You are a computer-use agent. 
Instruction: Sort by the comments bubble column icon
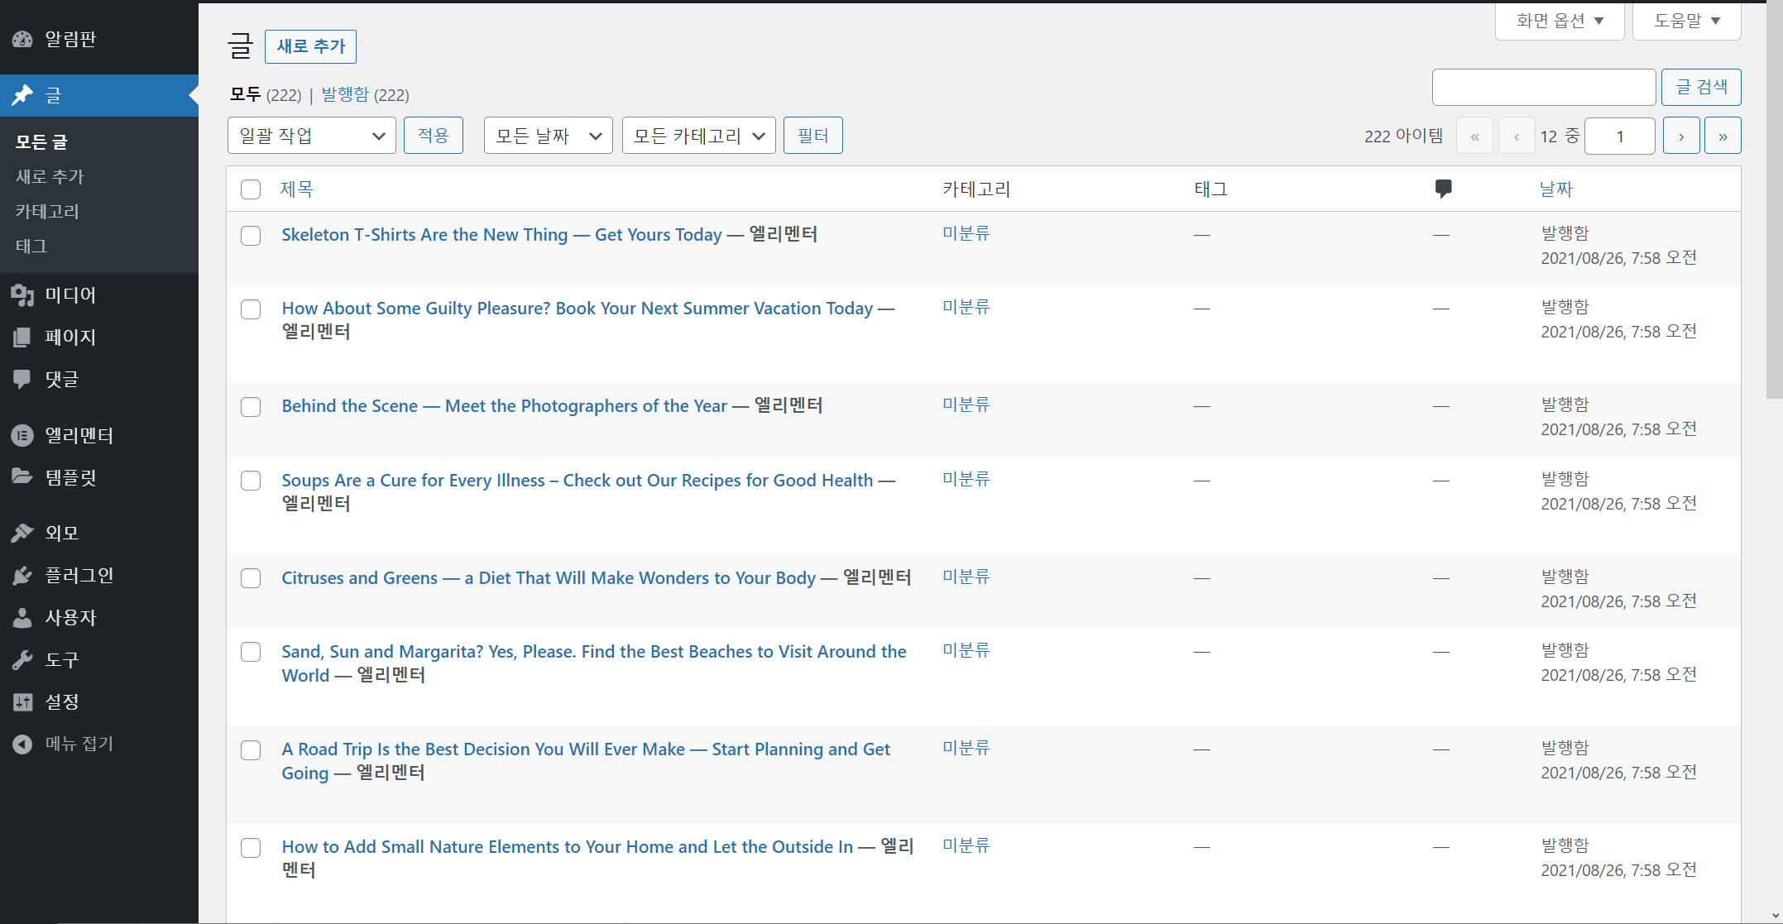click(1443, 189)
